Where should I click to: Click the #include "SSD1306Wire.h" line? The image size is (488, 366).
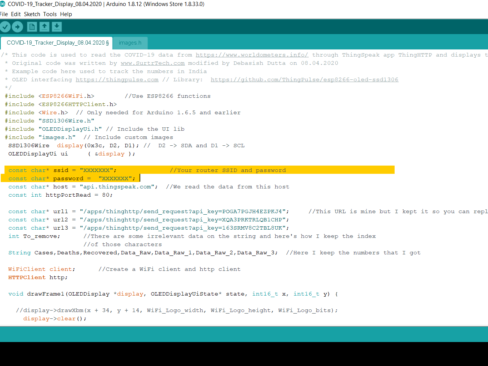click(50, 121)
